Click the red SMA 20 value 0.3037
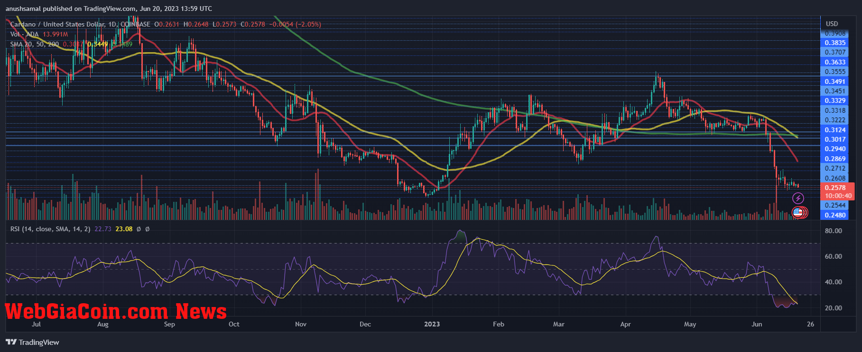The width and height of the screenshot is (862, 352). coord(73,44)
